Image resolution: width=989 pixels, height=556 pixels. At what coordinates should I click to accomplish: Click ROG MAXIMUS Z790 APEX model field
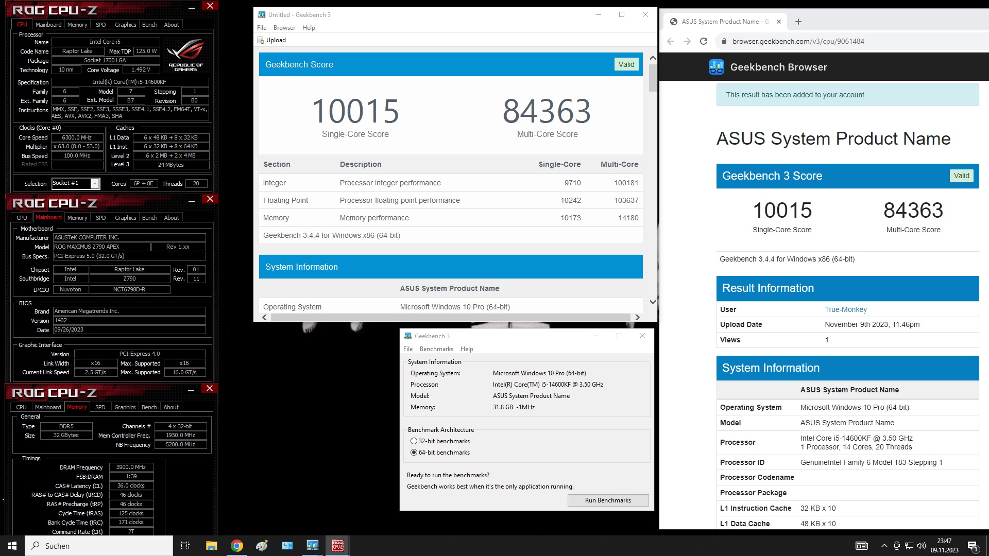[101, 247]
